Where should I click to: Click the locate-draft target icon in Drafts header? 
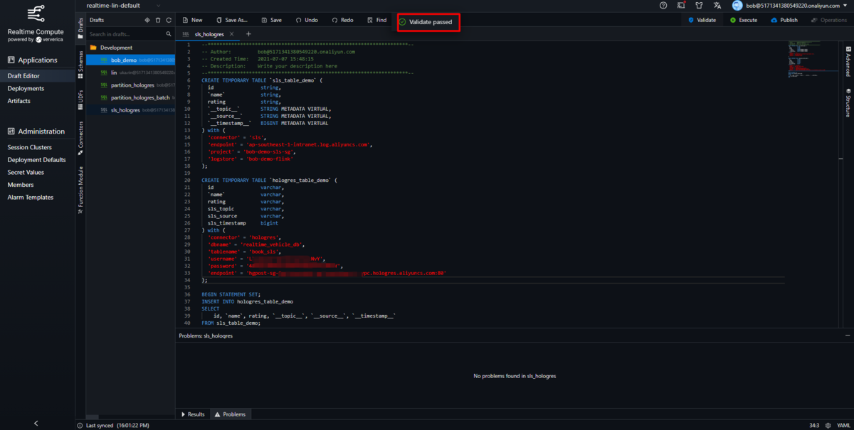(147, 20)
